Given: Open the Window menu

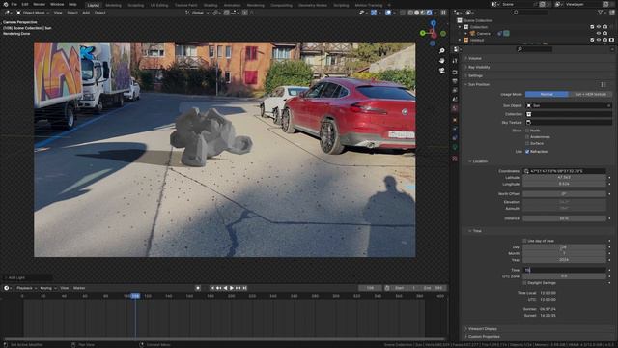Looking at the screenshot, I should coord(57,4).
